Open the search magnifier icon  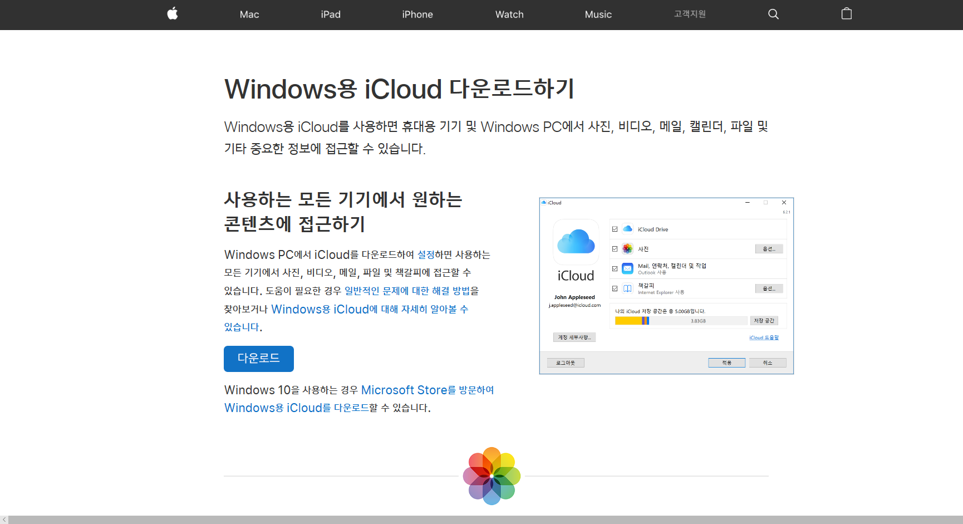pyautogui.click(x=773, y=14)
